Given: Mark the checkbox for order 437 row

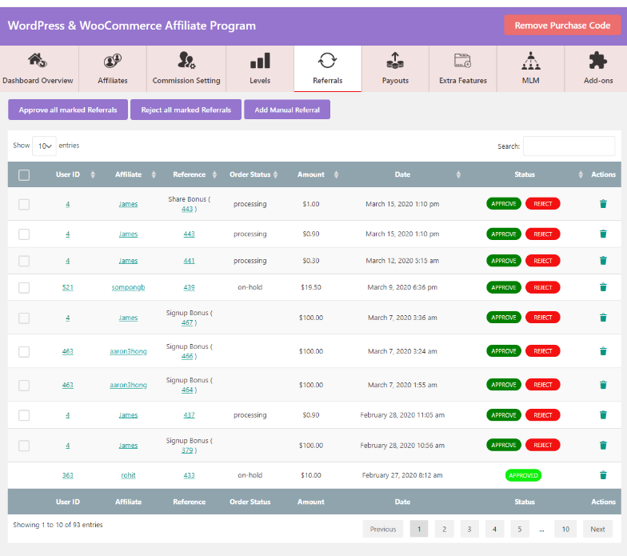Looking at the screenshot, I should [24, 415].
